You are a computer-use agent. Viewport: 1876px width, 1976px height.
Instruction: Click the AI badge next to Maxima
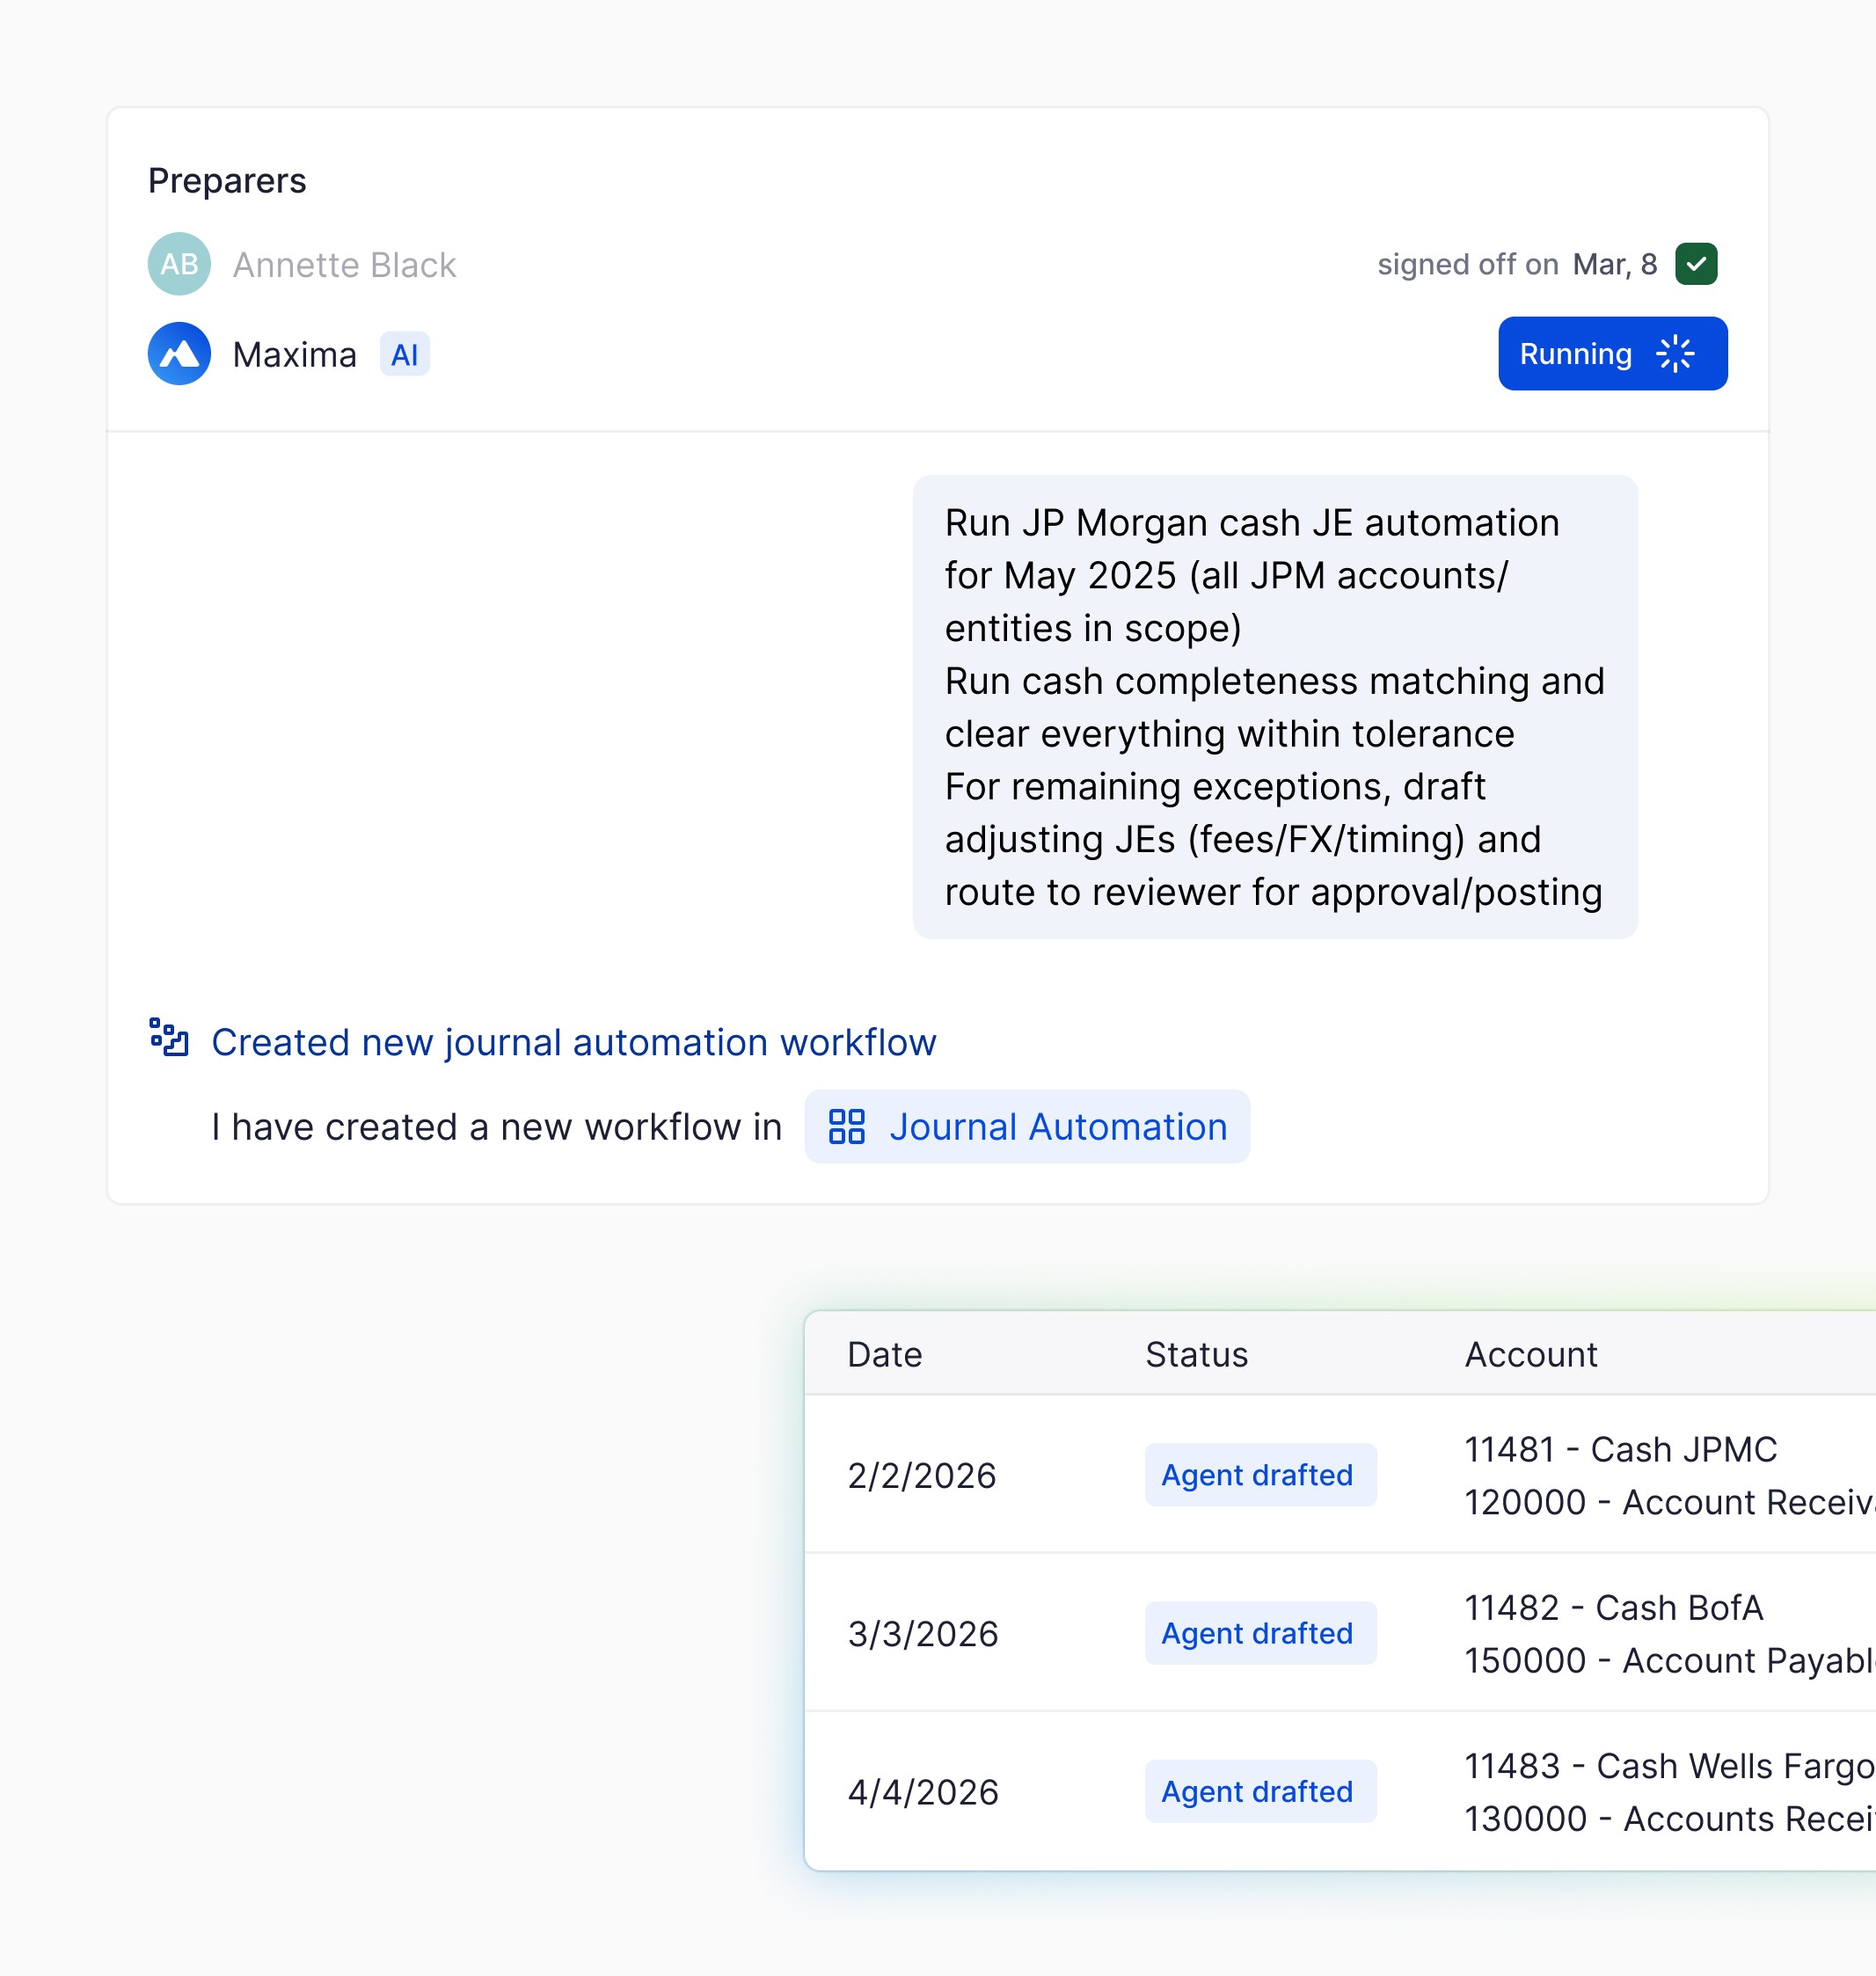coord(404,355)
